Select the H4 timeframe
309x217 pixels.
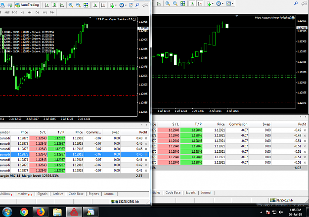(x=30, y=12)
